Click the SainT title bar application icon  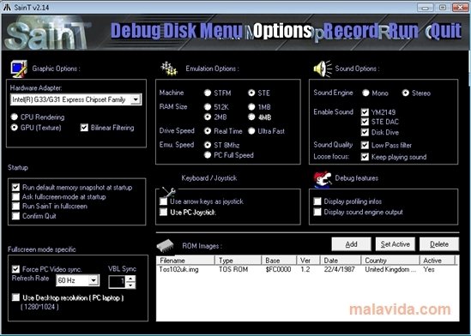pyautogui.click(x=7, y=7)
